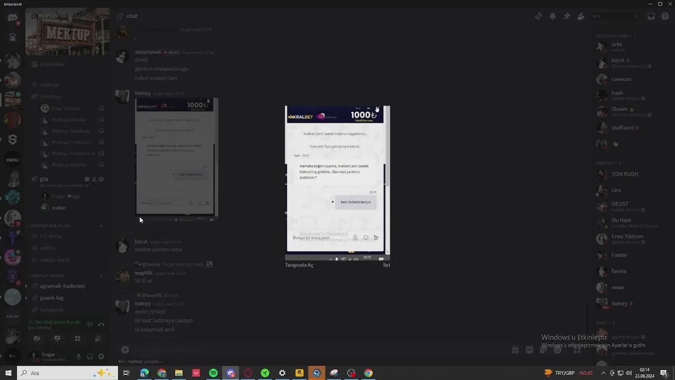675x380 pixels.
Task: Open Task View on the taskbar
Action: tap(127, 373)
